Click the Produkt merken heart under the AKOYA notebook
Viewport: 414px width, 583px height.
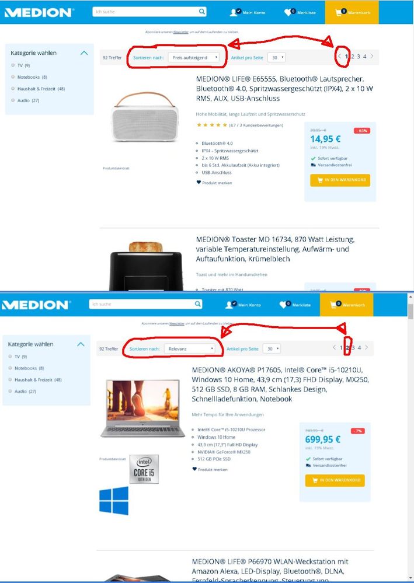(x=194, y=469)
